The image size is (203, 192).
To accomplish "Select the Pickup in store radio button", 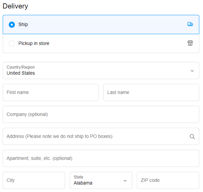I will coord(12,44).
